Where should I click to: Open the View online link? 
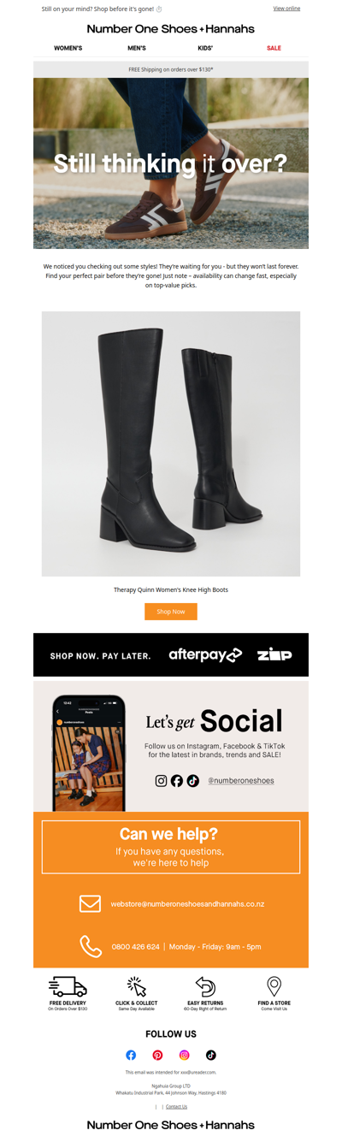pyautogui.click(x=286, y=9)
